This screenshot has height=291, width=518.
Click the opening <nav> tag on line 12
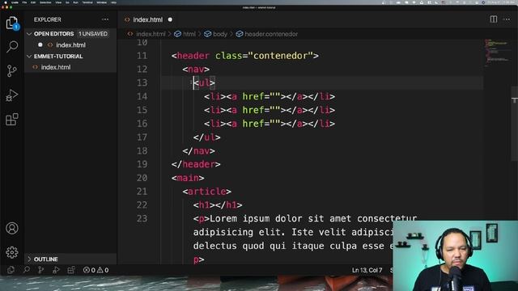pos(196,70)
